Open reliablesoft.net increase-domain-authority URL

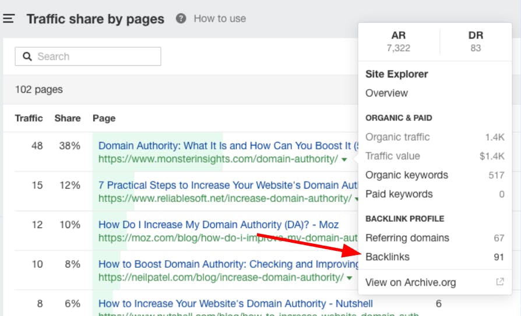coord(225,198)
